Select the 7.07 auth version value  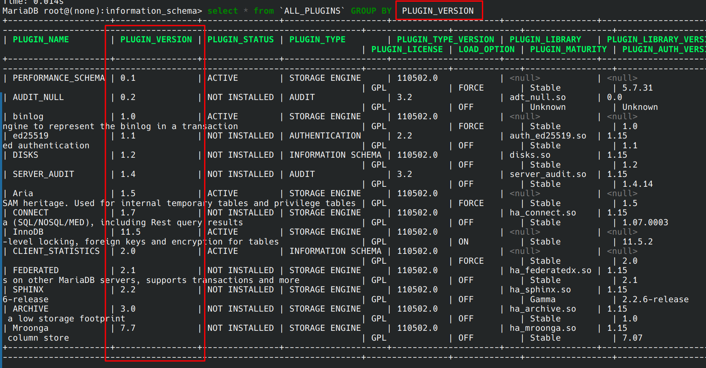(633, 338)
